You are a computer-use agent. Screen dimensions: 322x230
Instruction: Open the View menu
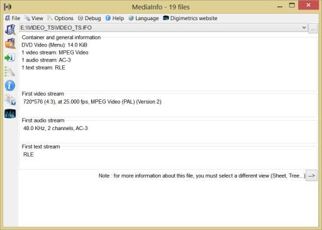(34, 18)
